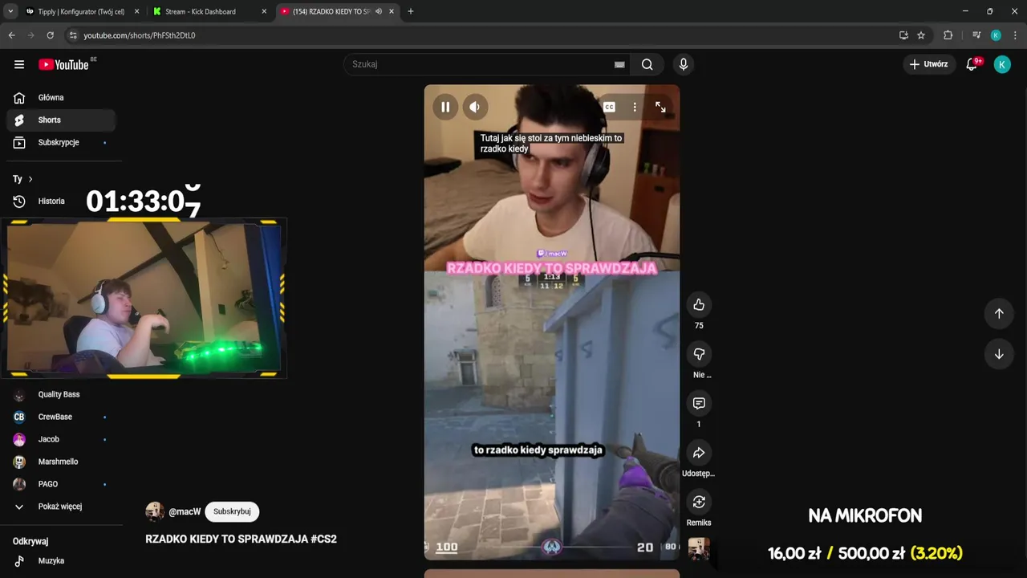1027x578 pixels.
Task: Go to the next Short arrow
Action: 999,354
